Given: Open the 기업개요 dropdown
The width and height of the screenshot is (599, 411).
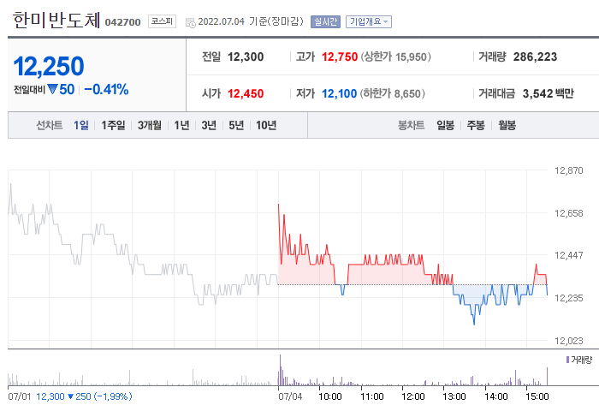Looking at the screenshot, I should [x=369, y=21].
